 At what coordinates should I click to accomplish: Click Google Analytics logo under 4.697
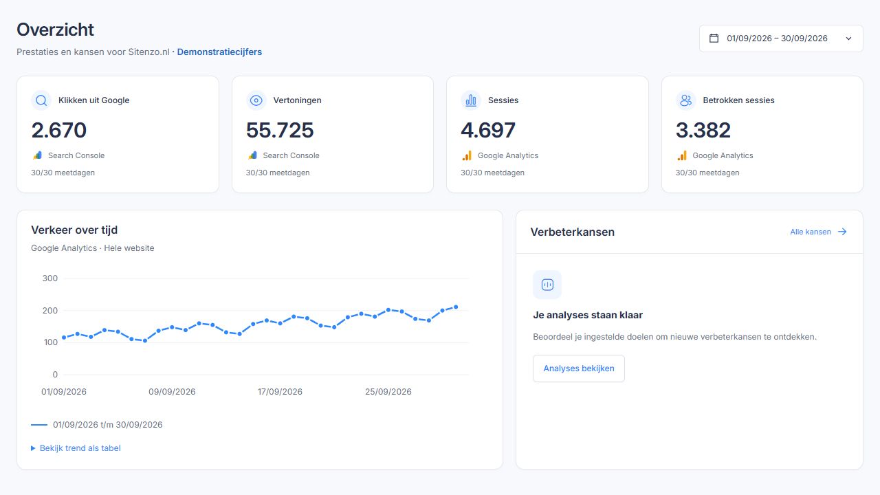click(x=467, y=155)
